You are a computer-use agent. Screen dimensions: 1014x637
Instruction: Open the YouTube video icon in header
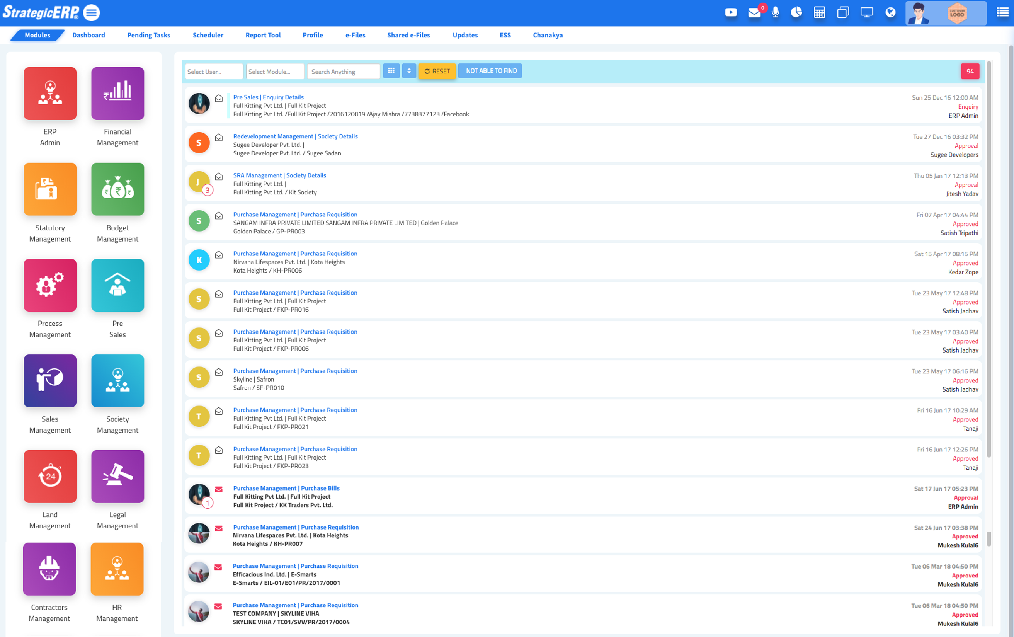click(731, 13)
